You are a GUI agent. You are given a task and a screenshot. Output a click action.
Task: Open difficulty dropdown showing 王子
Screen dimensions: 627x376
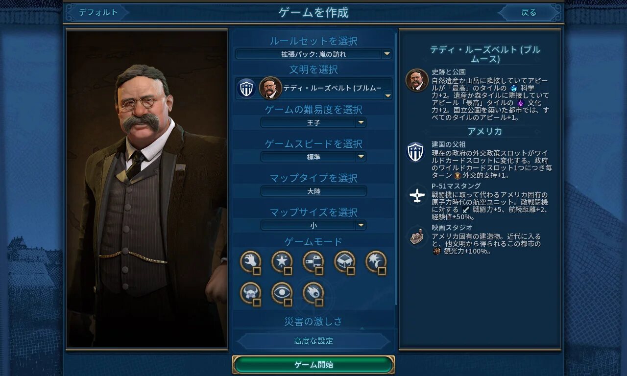point(313,122)
